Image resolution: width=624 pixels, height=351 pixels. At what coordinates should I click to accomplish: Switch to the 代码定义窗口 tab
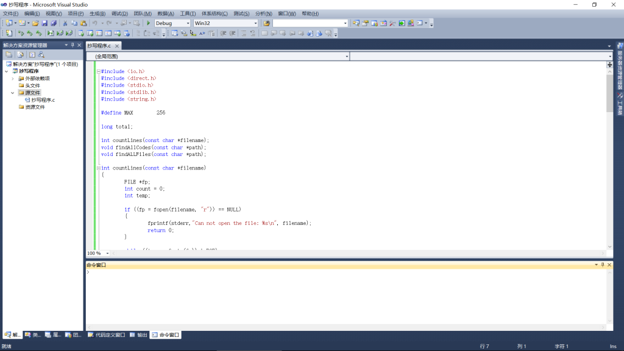coord(106,335)
